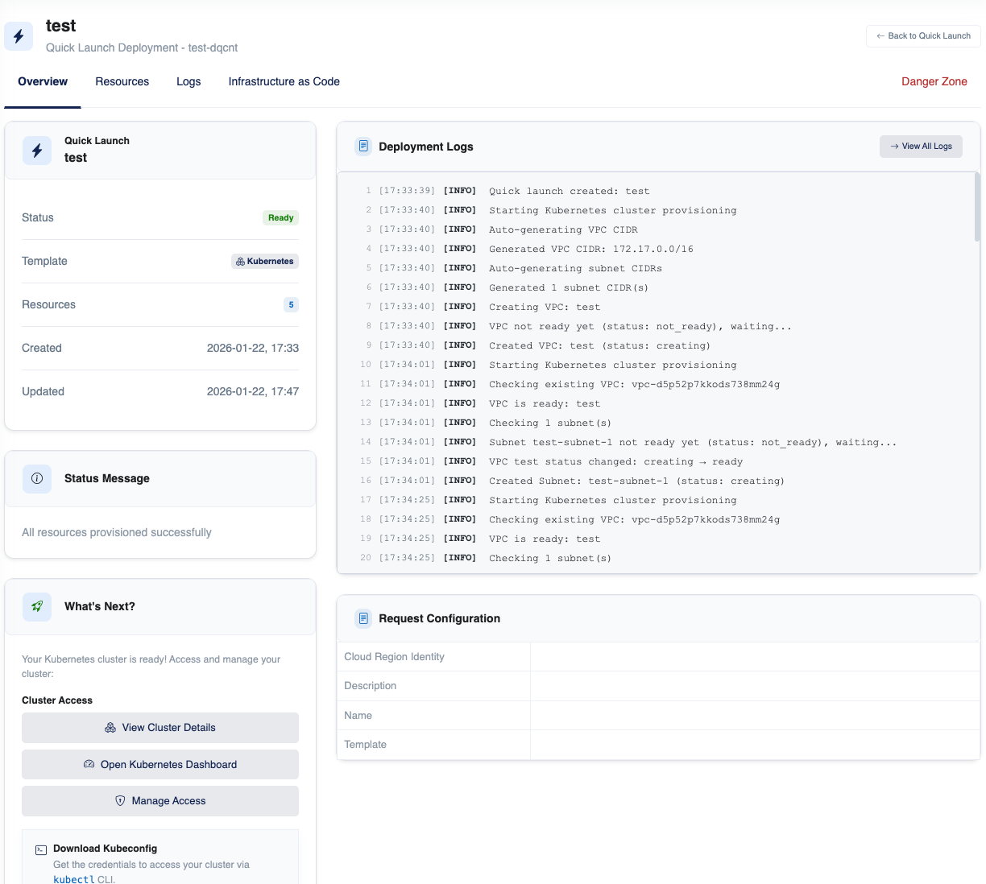Viewport: 986px width, 884px height.
Task: Go to the Danger Zone tab
Action: [x=934, y=81]
